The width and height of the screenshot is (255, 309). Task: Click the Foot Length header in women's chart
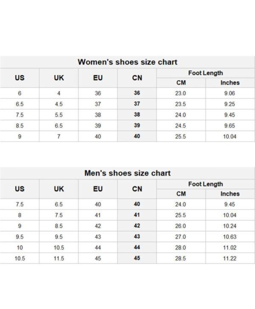205,73
